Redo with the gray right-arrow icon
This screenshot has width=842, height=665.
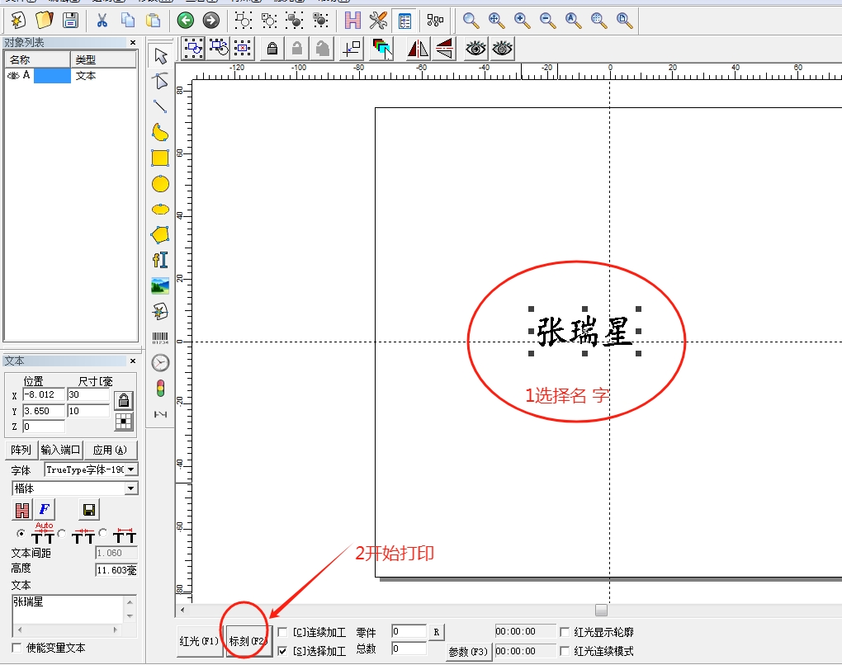(211, 21)
